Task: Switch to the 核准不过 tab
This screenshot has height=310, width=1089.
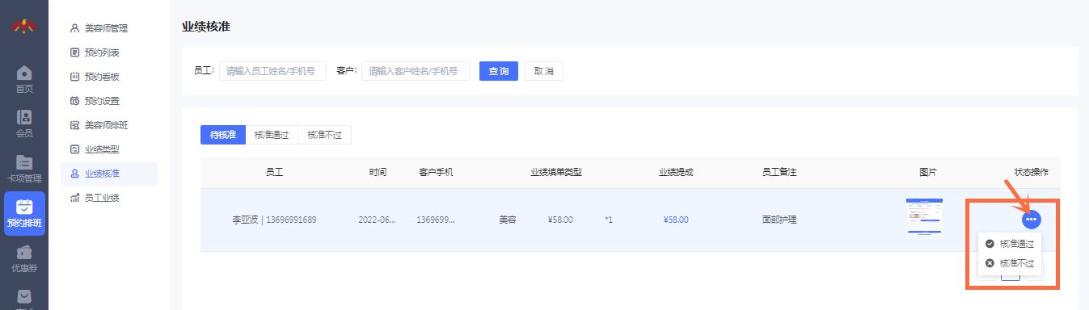Action: (x=324, y=135)
